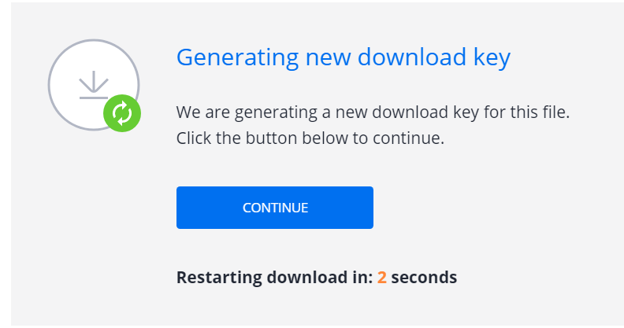Click the white circular arrows inside green badge

(x=121, y=114)
